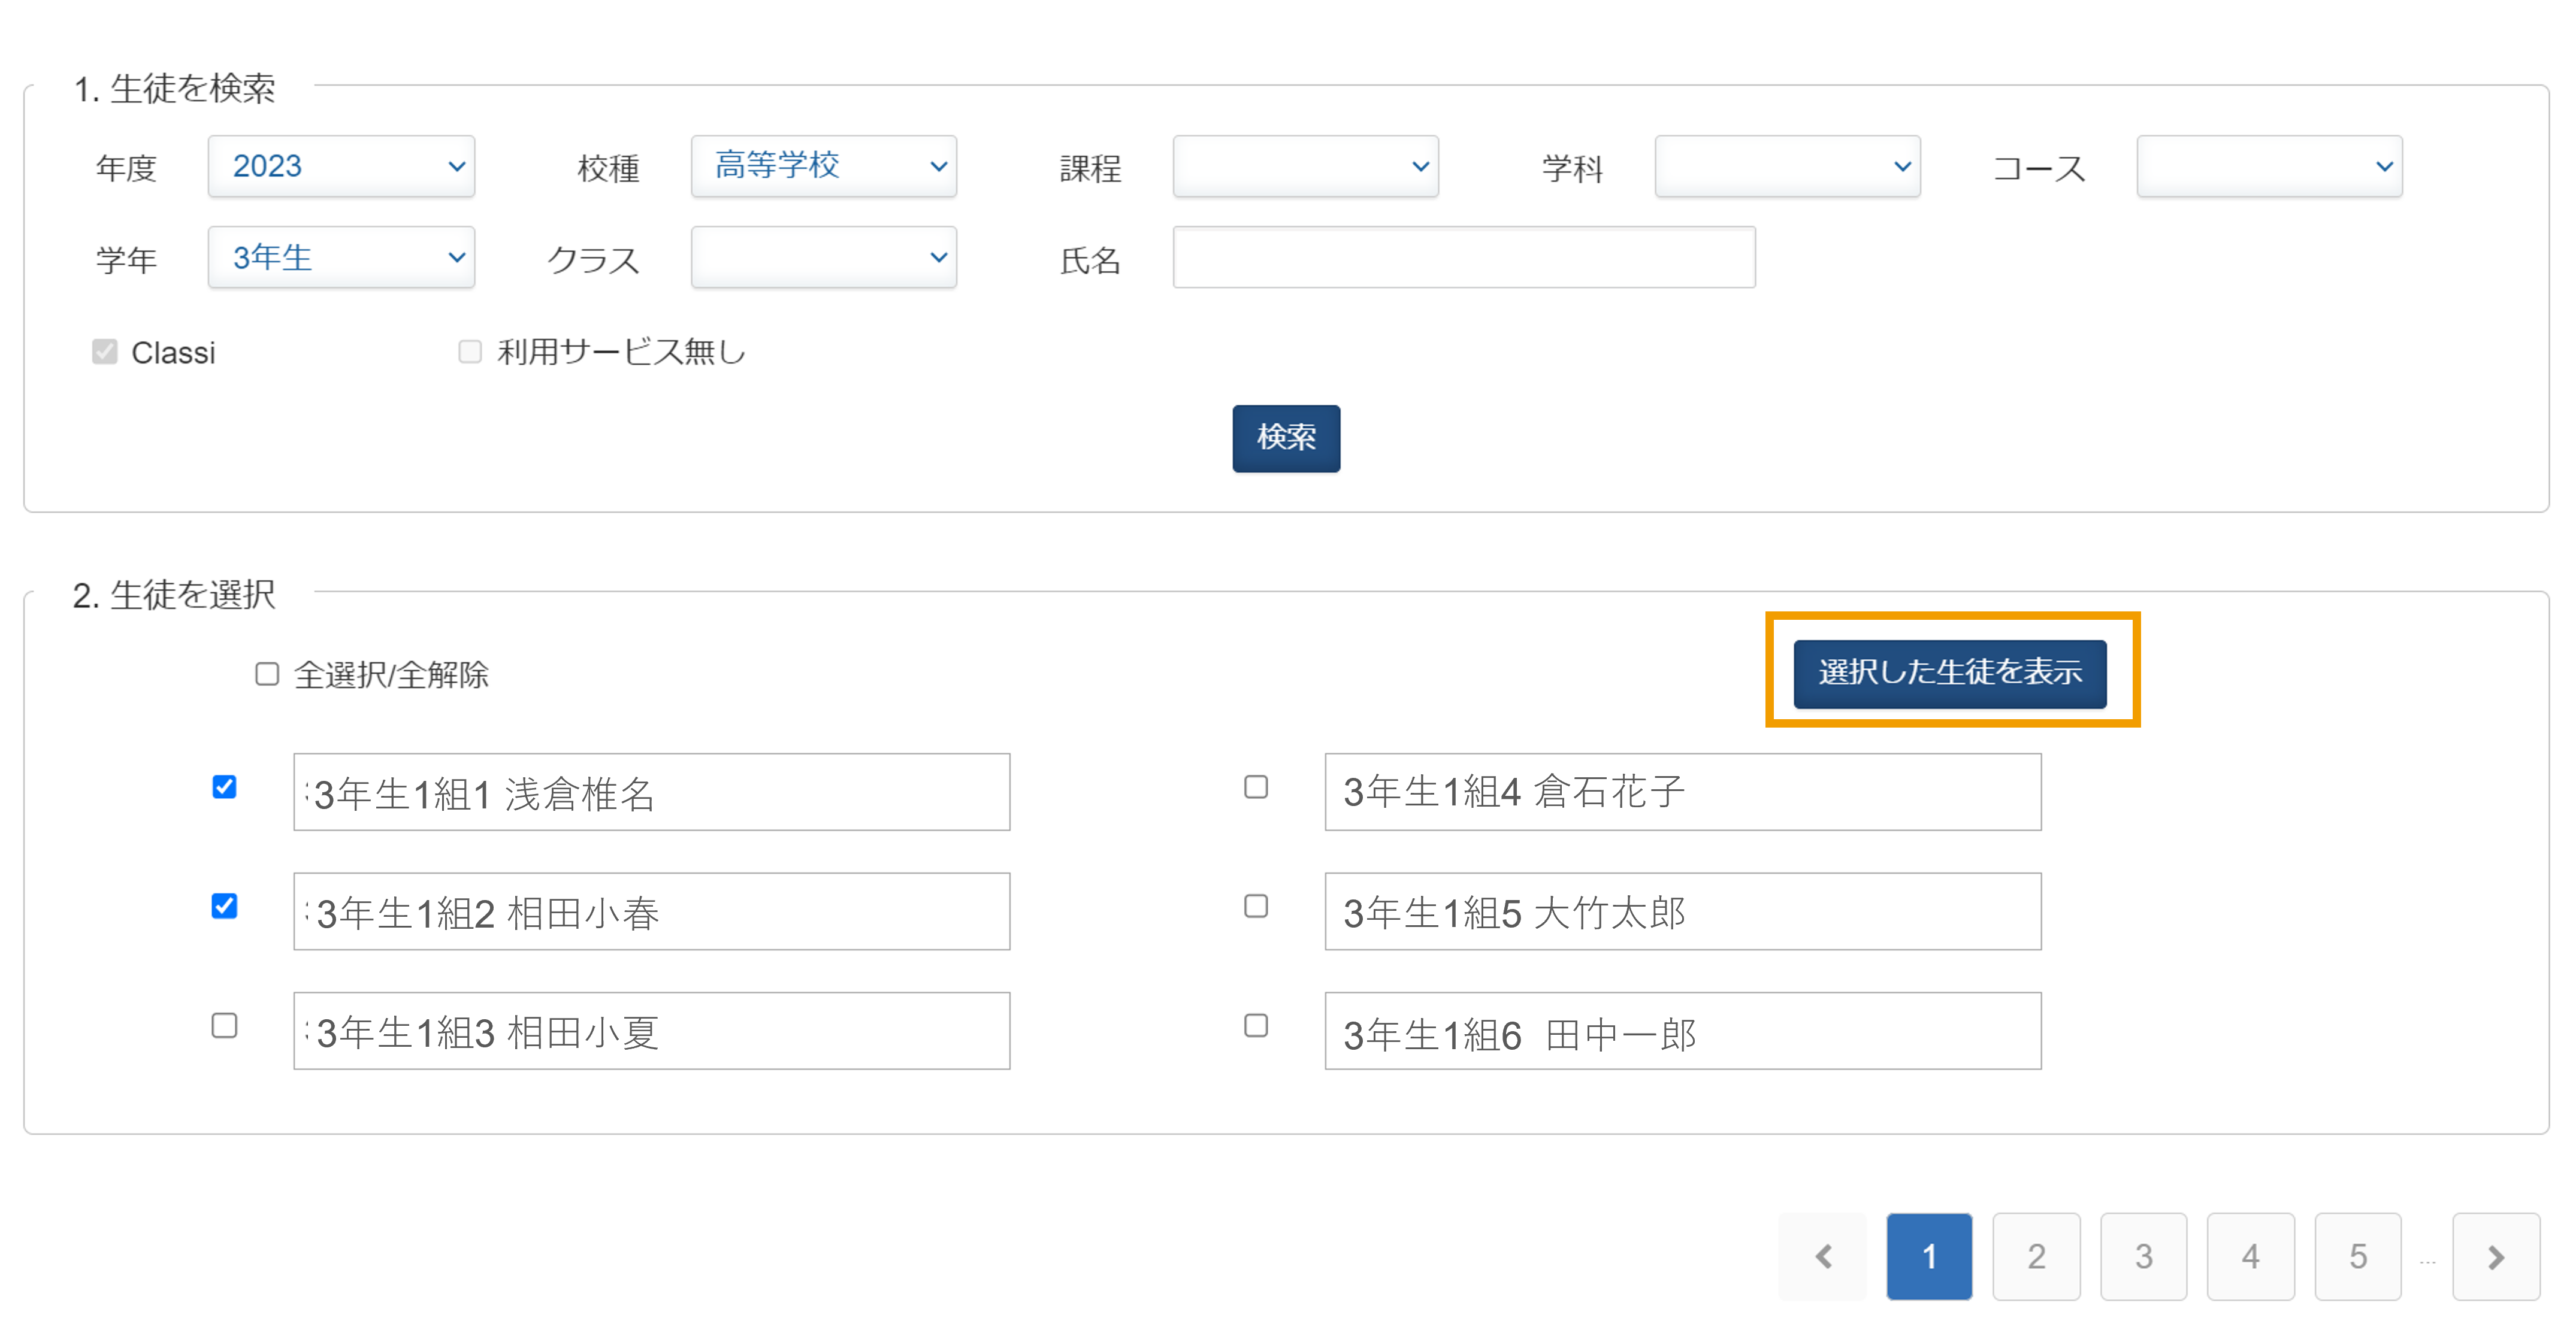Viewport: 2576px width, 1336px height.
Task: Open the 年度 year dropdown showing 2023
Action: [x=341, y=166]
